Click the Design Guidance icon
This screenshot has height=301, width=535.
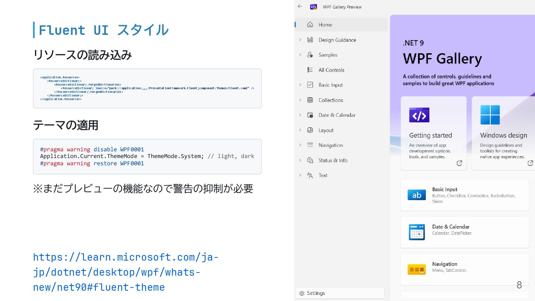310,40
